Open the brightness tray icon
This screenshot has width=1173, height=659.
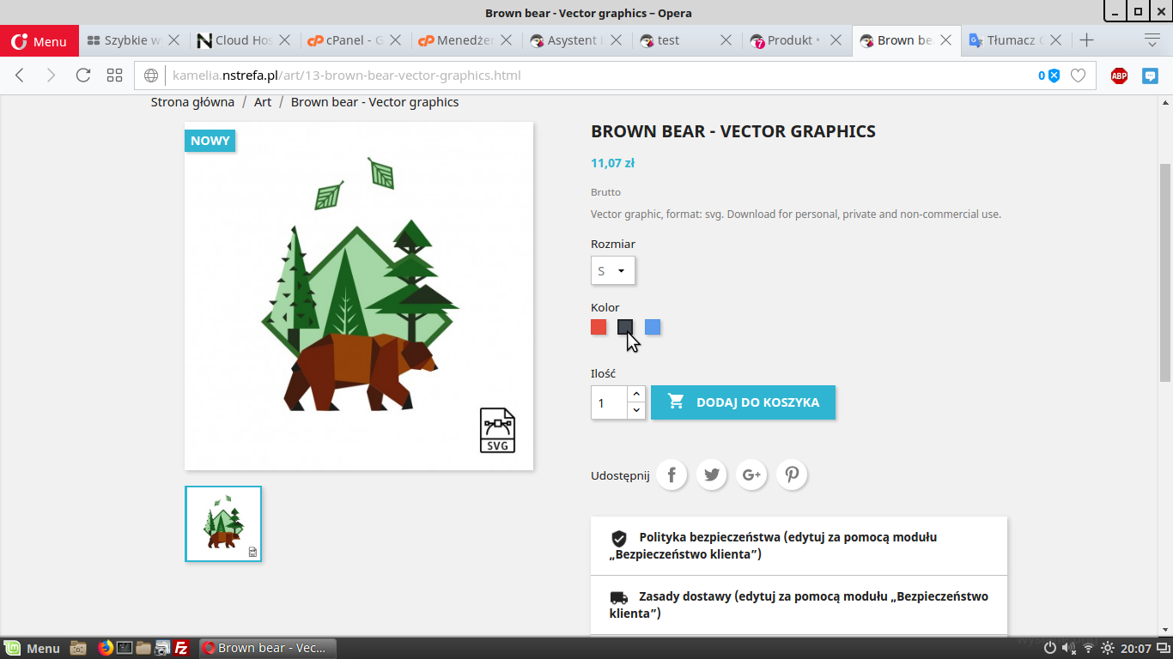pos(1108,648)
